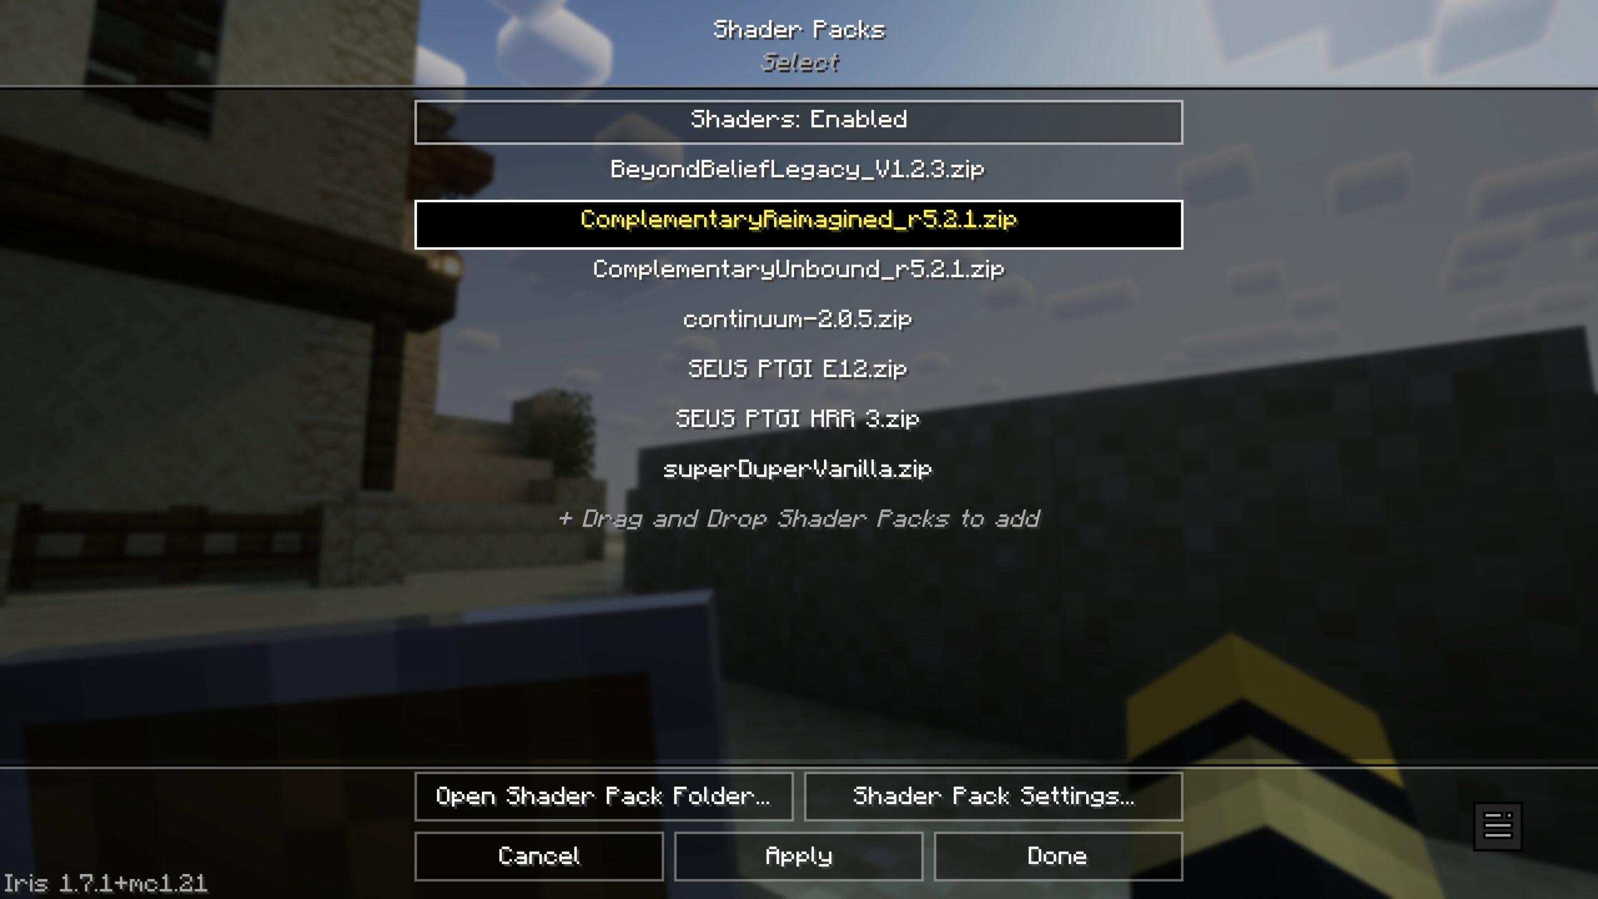Disable currently active shader pack
This screenshot has height=899, width=1598.
[x=798, y=120]
